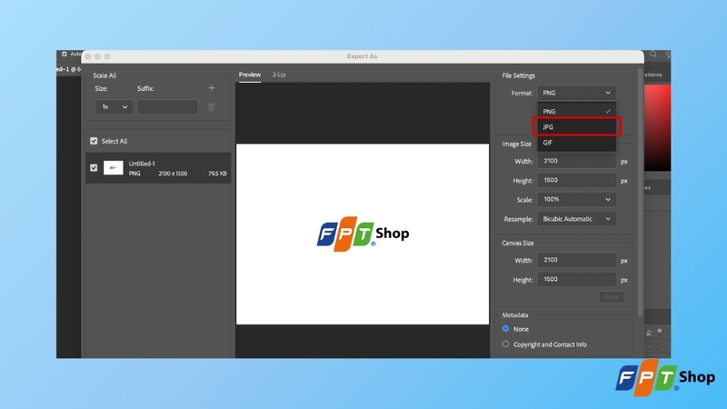Open the search icon in Photoshop window
Screen dimensions: 727x409
(x=653, y=55)
